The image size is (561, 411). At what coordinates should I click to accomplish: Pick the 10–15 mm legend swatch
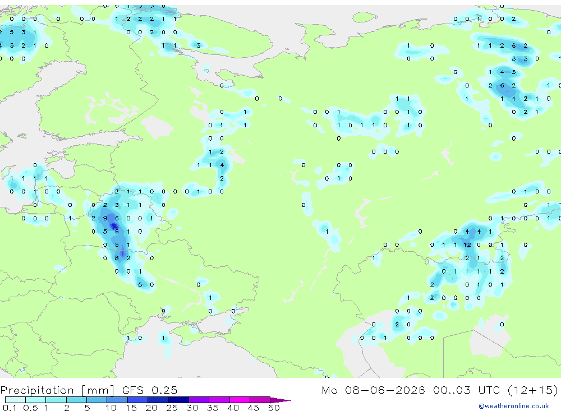tap(117, 400)
